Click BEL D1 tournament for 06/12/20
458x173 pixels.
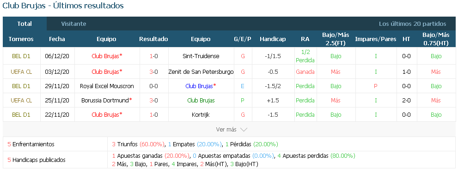21,56
